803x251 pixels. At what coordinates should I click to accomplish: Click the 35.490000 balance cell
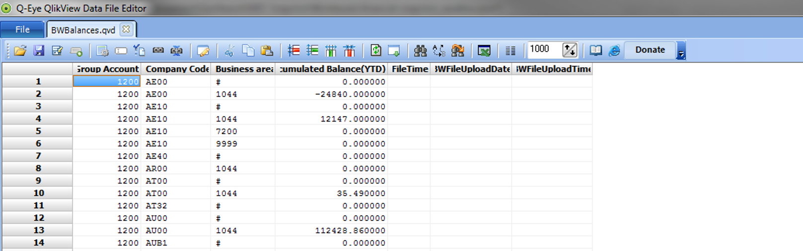[331, 193]
